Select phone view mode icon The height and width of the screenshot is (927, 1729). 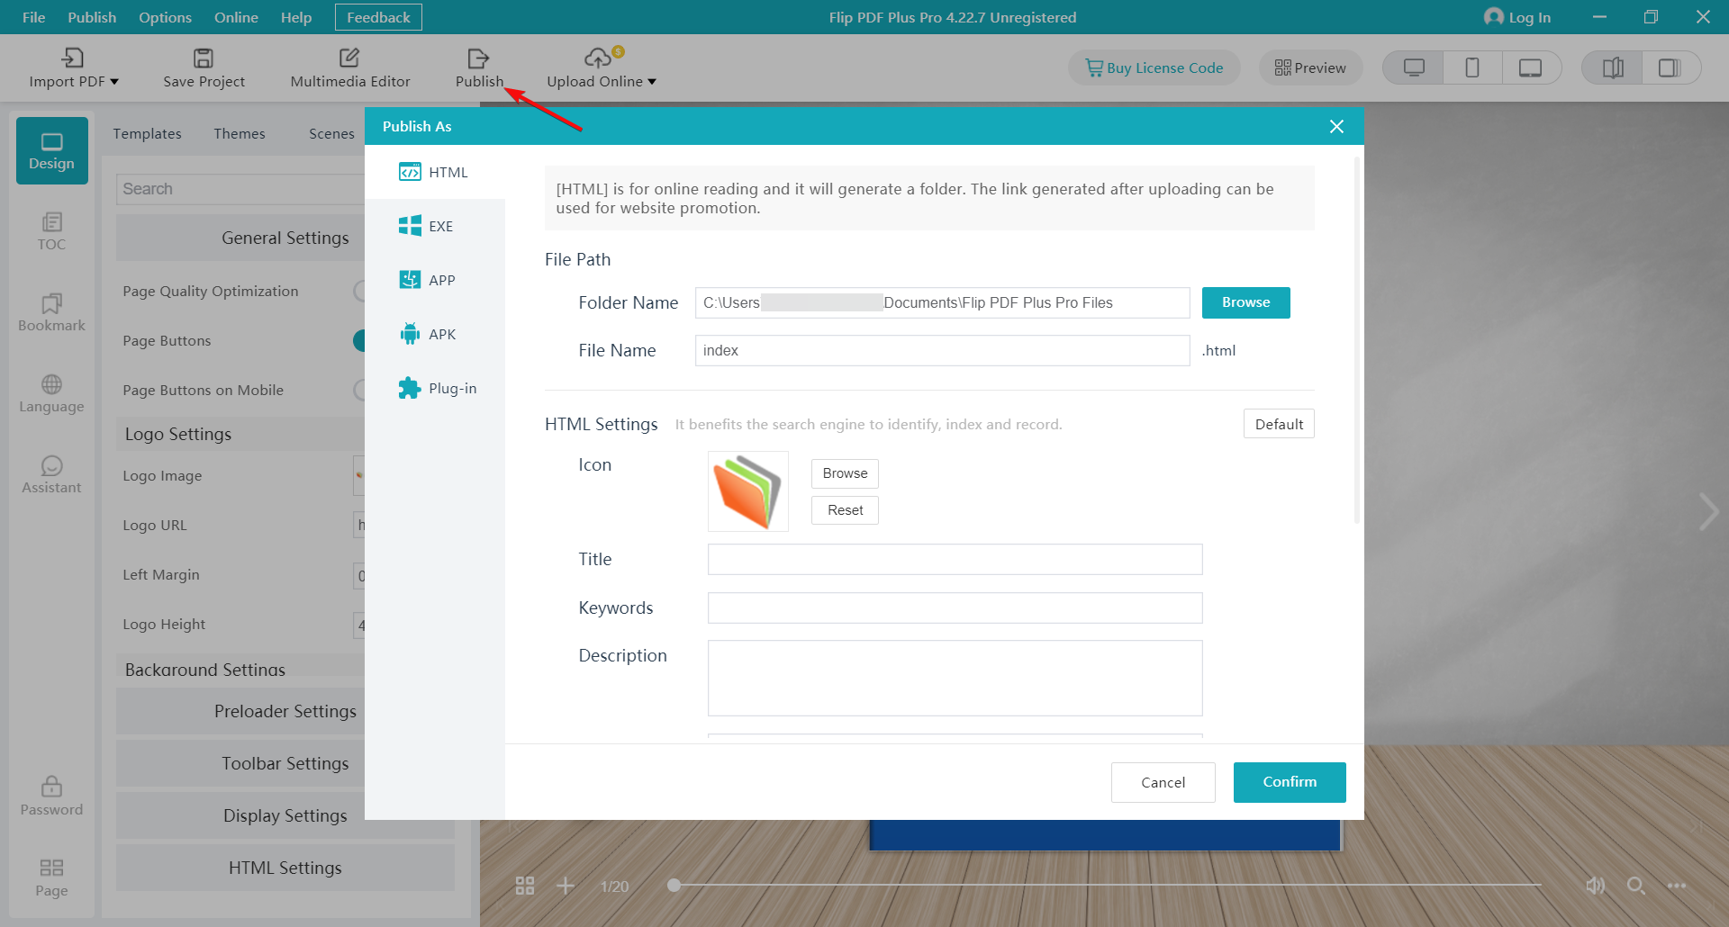pyautogui.click(x=1472, y=67)
